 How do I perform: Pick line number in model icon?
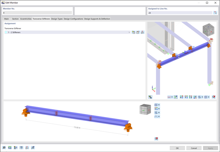215,13
